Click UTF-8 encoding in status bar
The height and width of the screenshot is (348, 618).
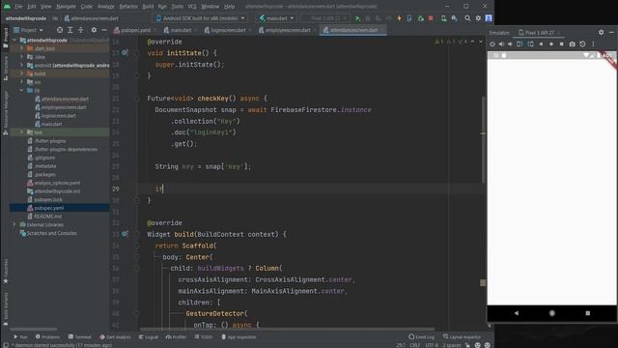pos(432,345)
